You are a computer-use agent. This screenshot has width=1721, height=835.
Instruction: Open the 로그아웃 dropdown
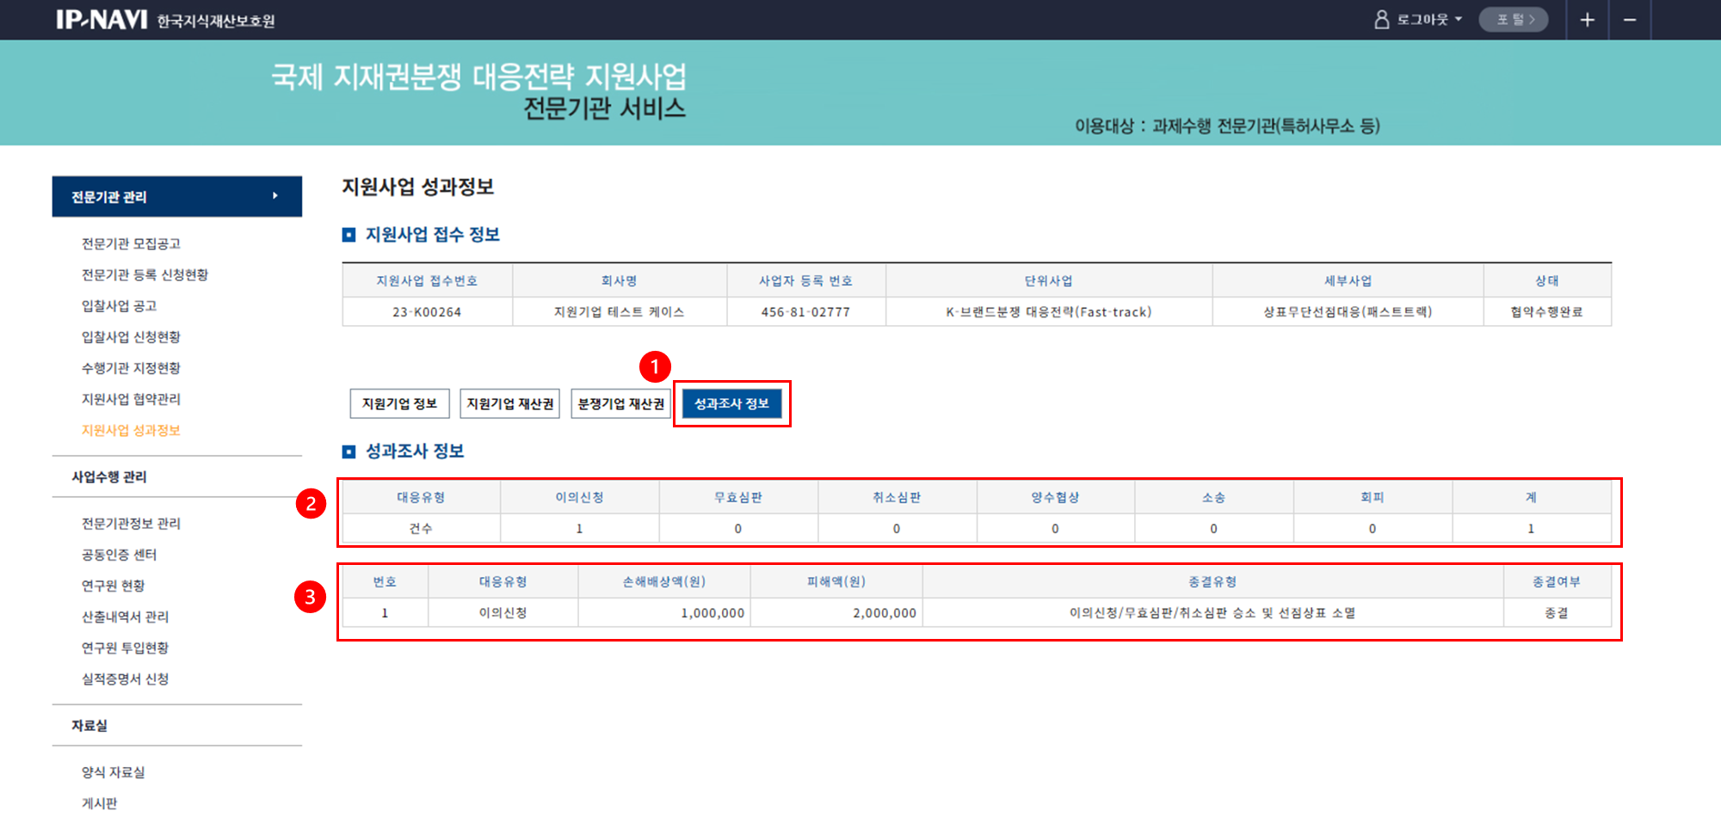[1429, 20]
